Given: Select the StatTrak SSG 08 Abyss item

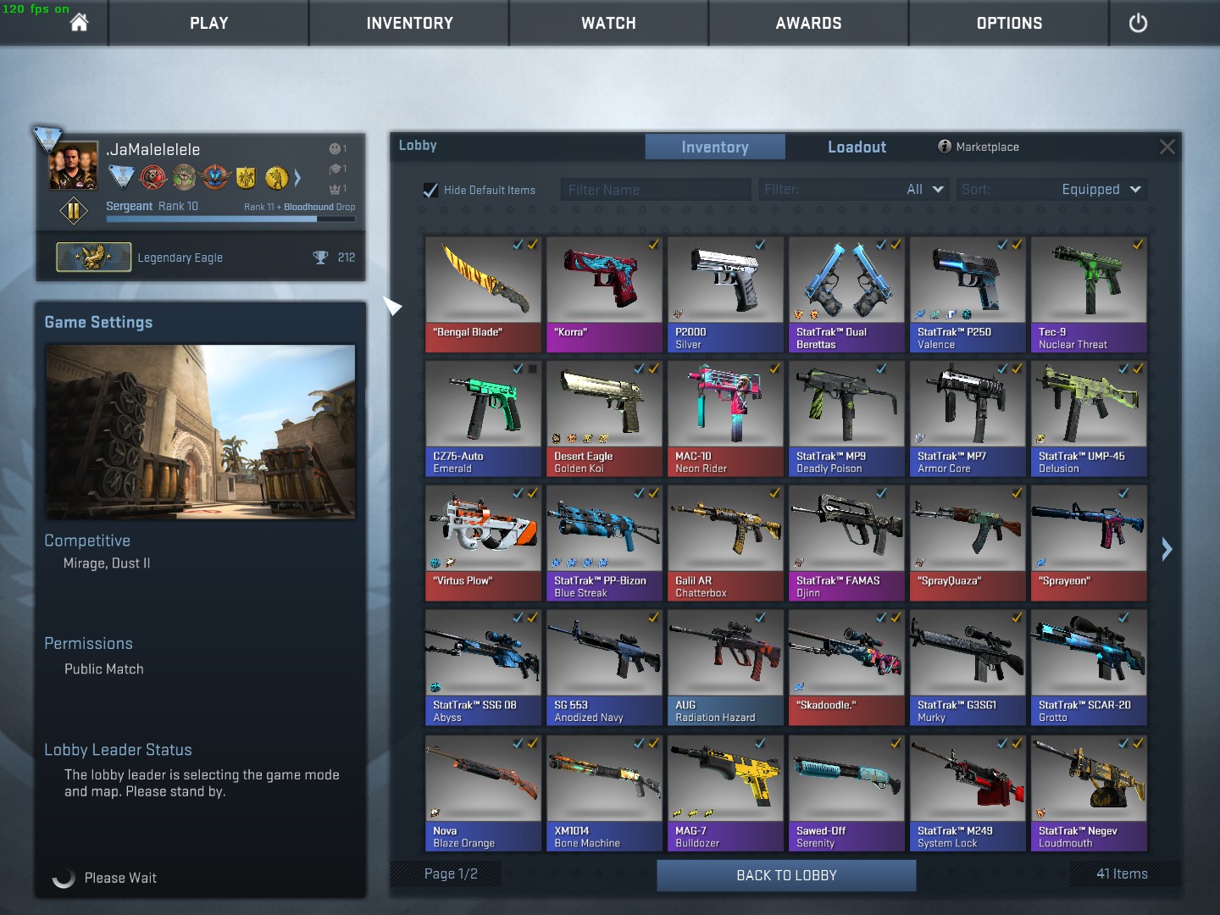Looking at the screenshot, I should 483,668.
